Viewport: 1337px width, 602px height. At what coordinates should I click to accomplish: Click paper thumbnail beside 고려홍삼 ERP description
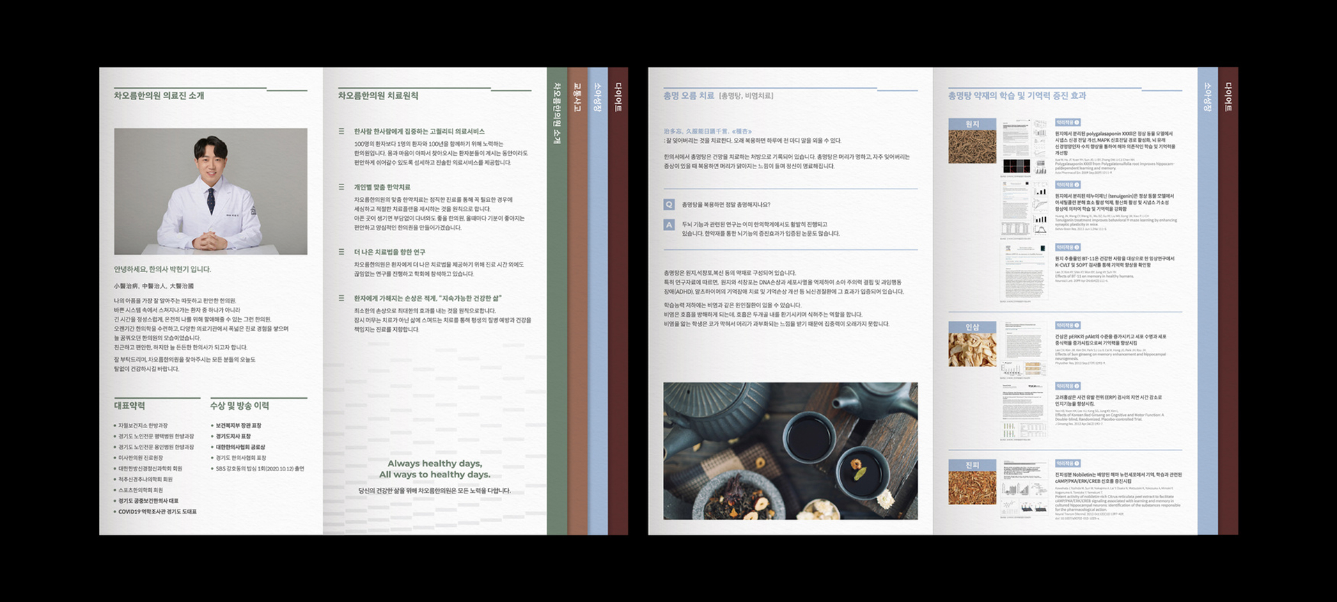1024,411
